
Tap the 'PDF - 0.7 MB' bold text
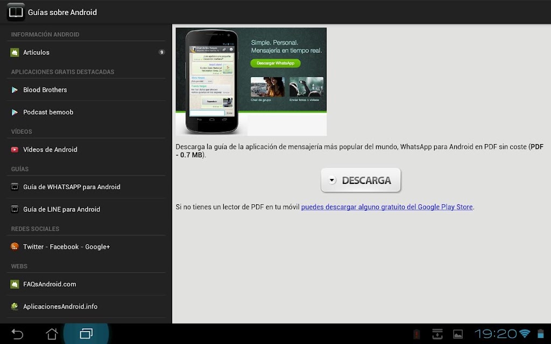click(536, 147)
